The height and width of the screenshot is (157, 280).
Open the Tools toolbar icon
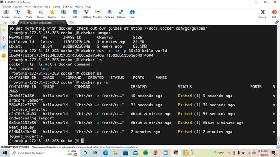[29, 14]
